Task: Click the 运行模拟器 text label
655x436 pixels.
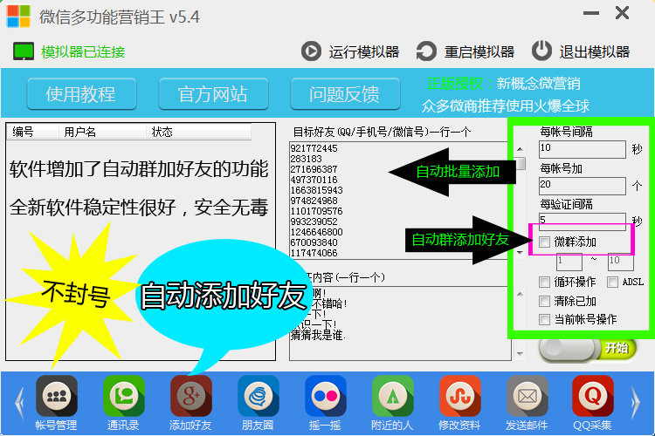Action: tap(364, 51)
